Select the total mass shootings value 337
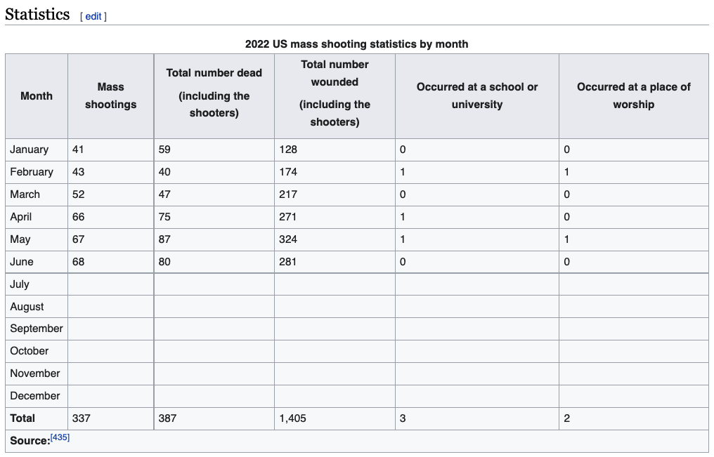 [82, 418]
